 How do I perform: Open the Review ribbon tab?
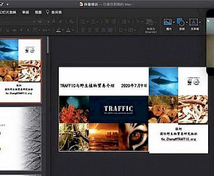(26, 12)
